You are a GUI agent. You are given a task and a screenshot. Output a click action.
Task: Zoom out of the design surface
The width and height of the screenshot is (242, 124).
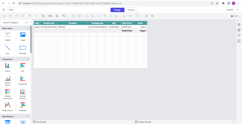pyautogui.click(x=43, y=16)
